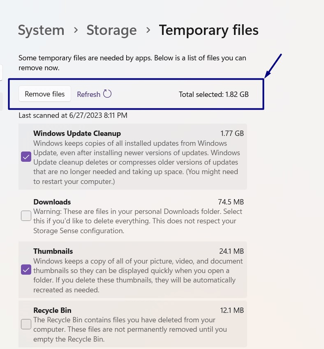Click the 1.77 GB size value
The width and height of the screenshot is (324, 349).
(x=232, y=133)
